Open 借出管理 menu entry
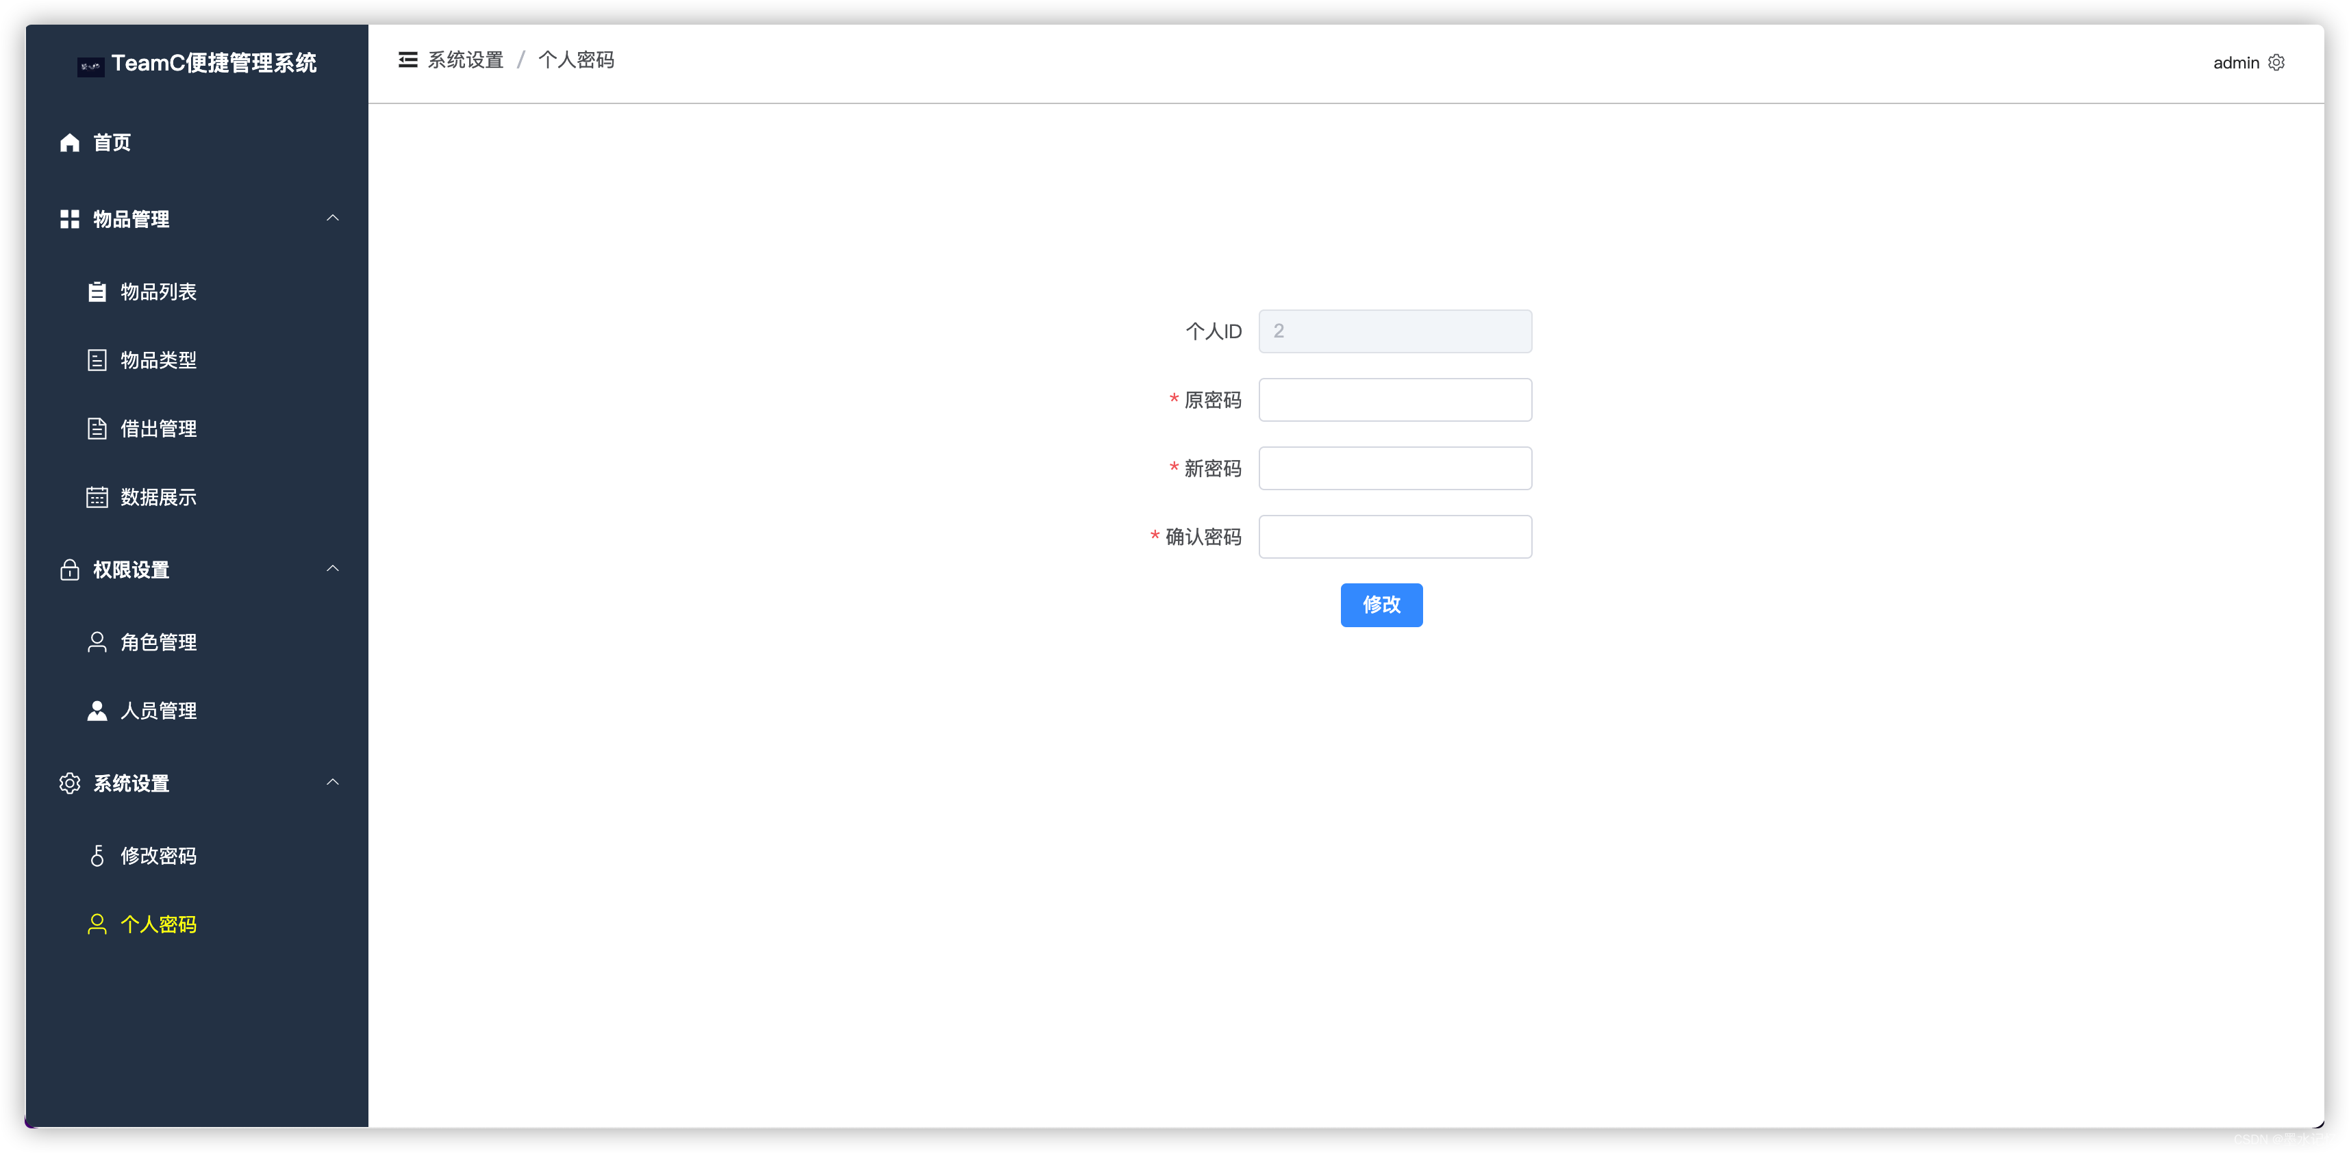Viewport: 2349px width, 1153px height. click(197, 429)
